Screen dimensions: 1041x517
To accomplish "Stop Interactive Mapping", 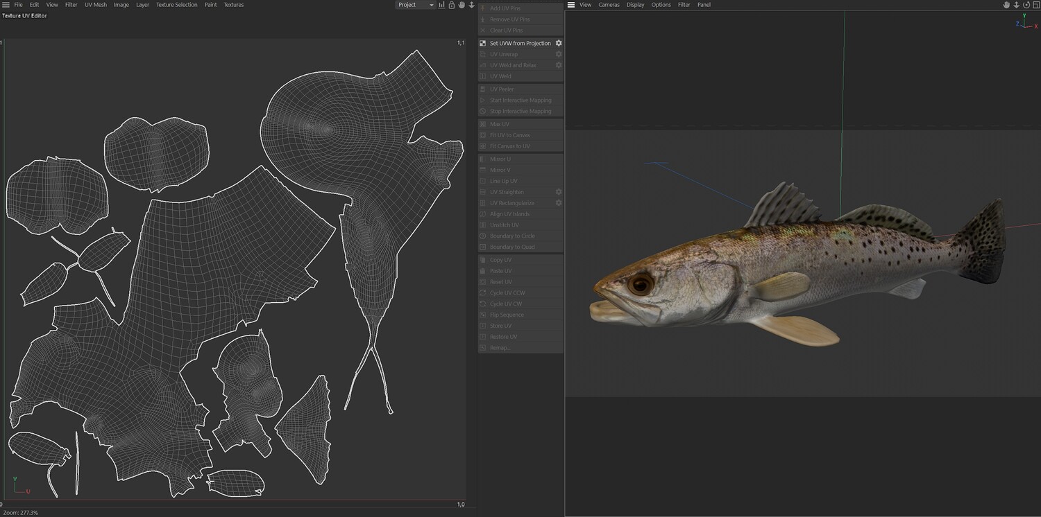I will pyautogui.click(x=520, y=111).
